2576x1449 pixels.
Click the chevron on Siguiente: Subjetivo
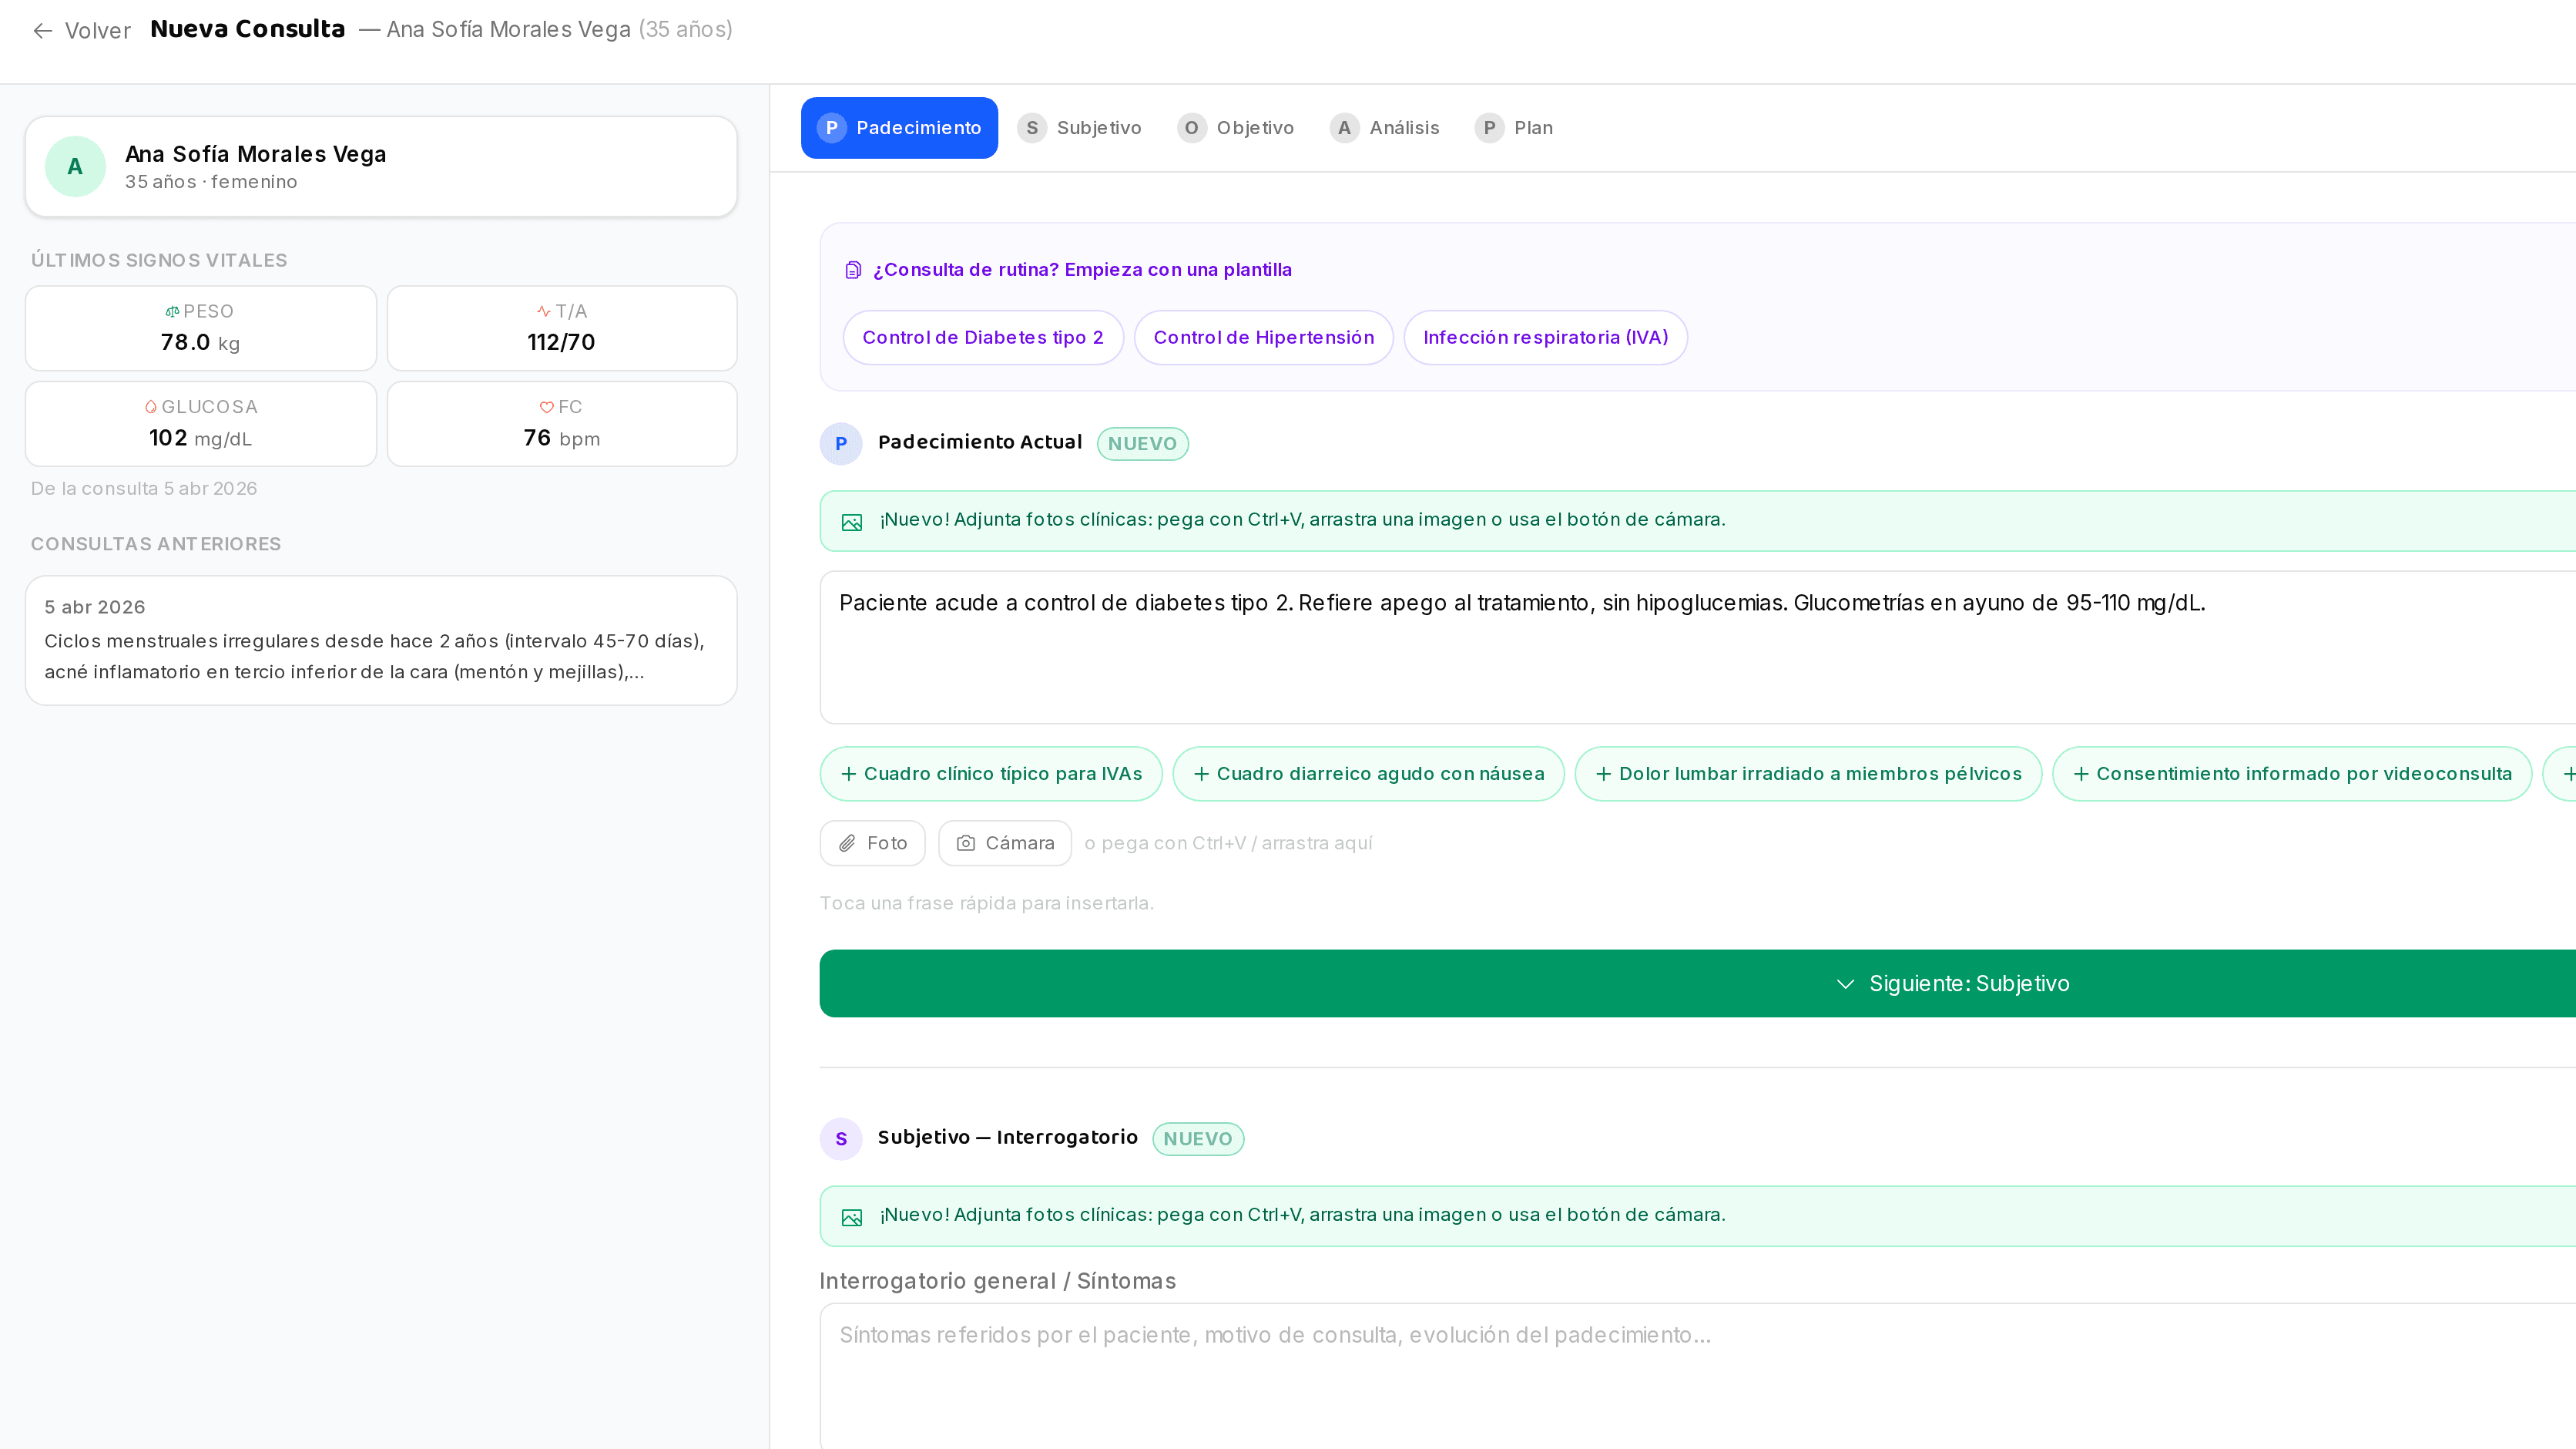click(x=1846, y=985)
